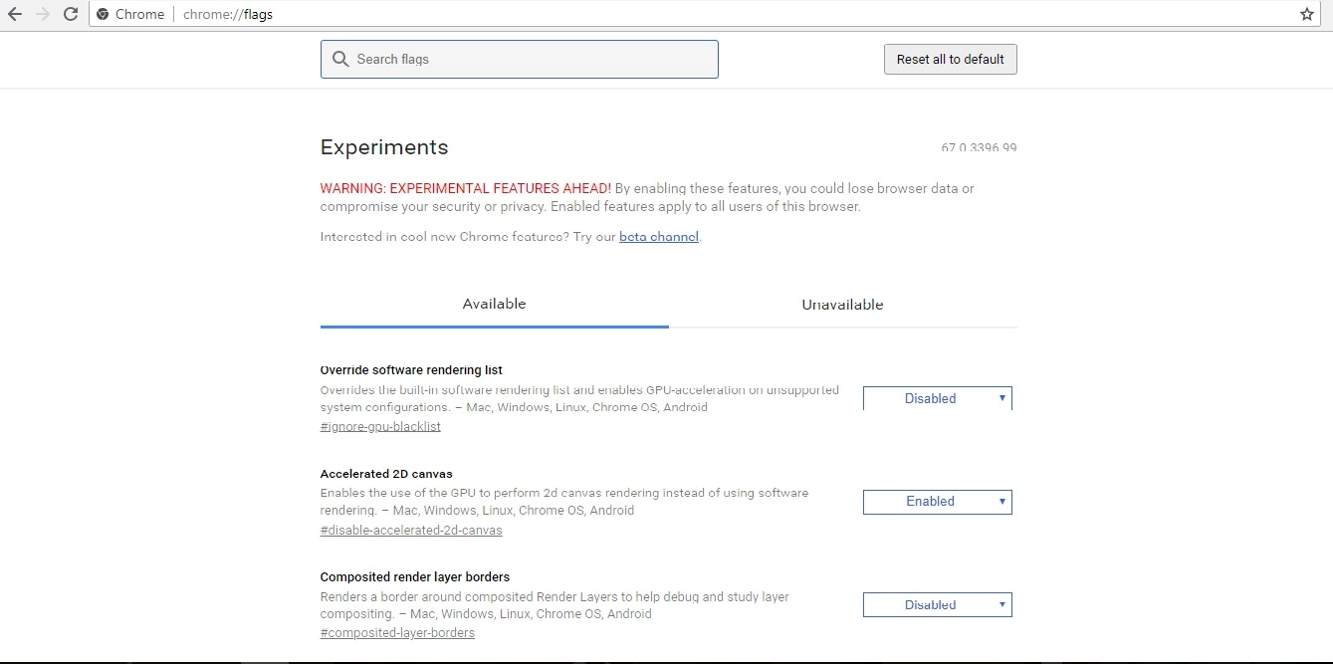The height and width of the screenshot is (664, 1333).
Task: Open the #disable-accelerated-2d-canvas link
Action: pos(411,530)
